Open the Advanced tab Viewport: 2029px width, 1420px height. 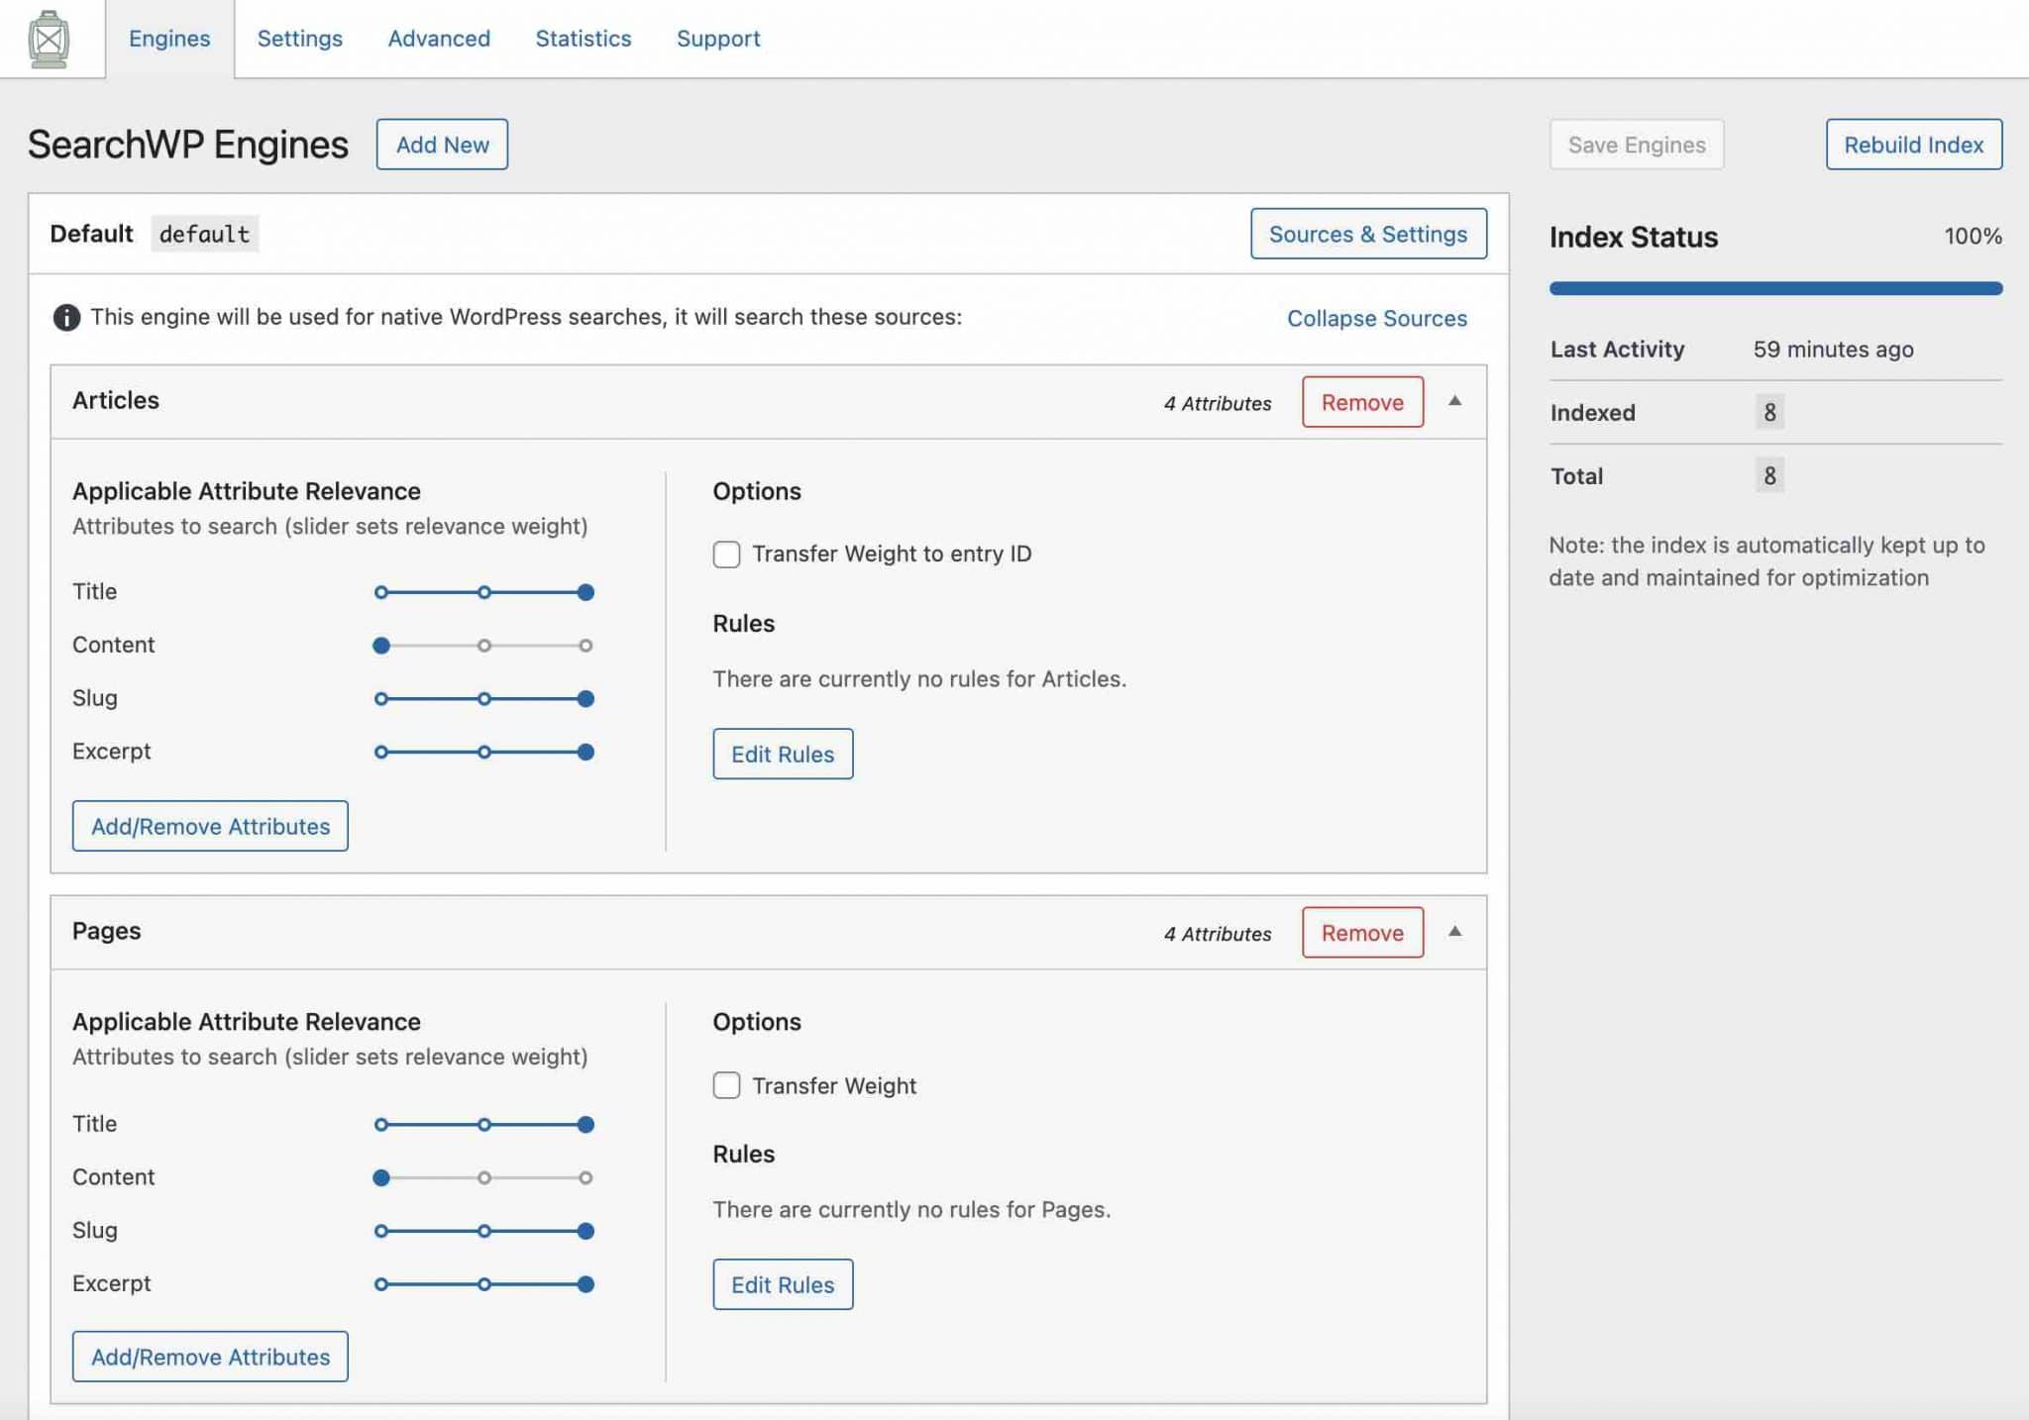click(439, 39)
